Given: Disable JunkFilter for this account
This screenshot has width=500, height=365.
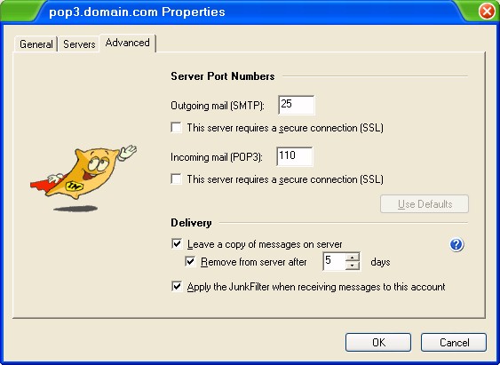Looking at the screenshot, I should (177, 286).
